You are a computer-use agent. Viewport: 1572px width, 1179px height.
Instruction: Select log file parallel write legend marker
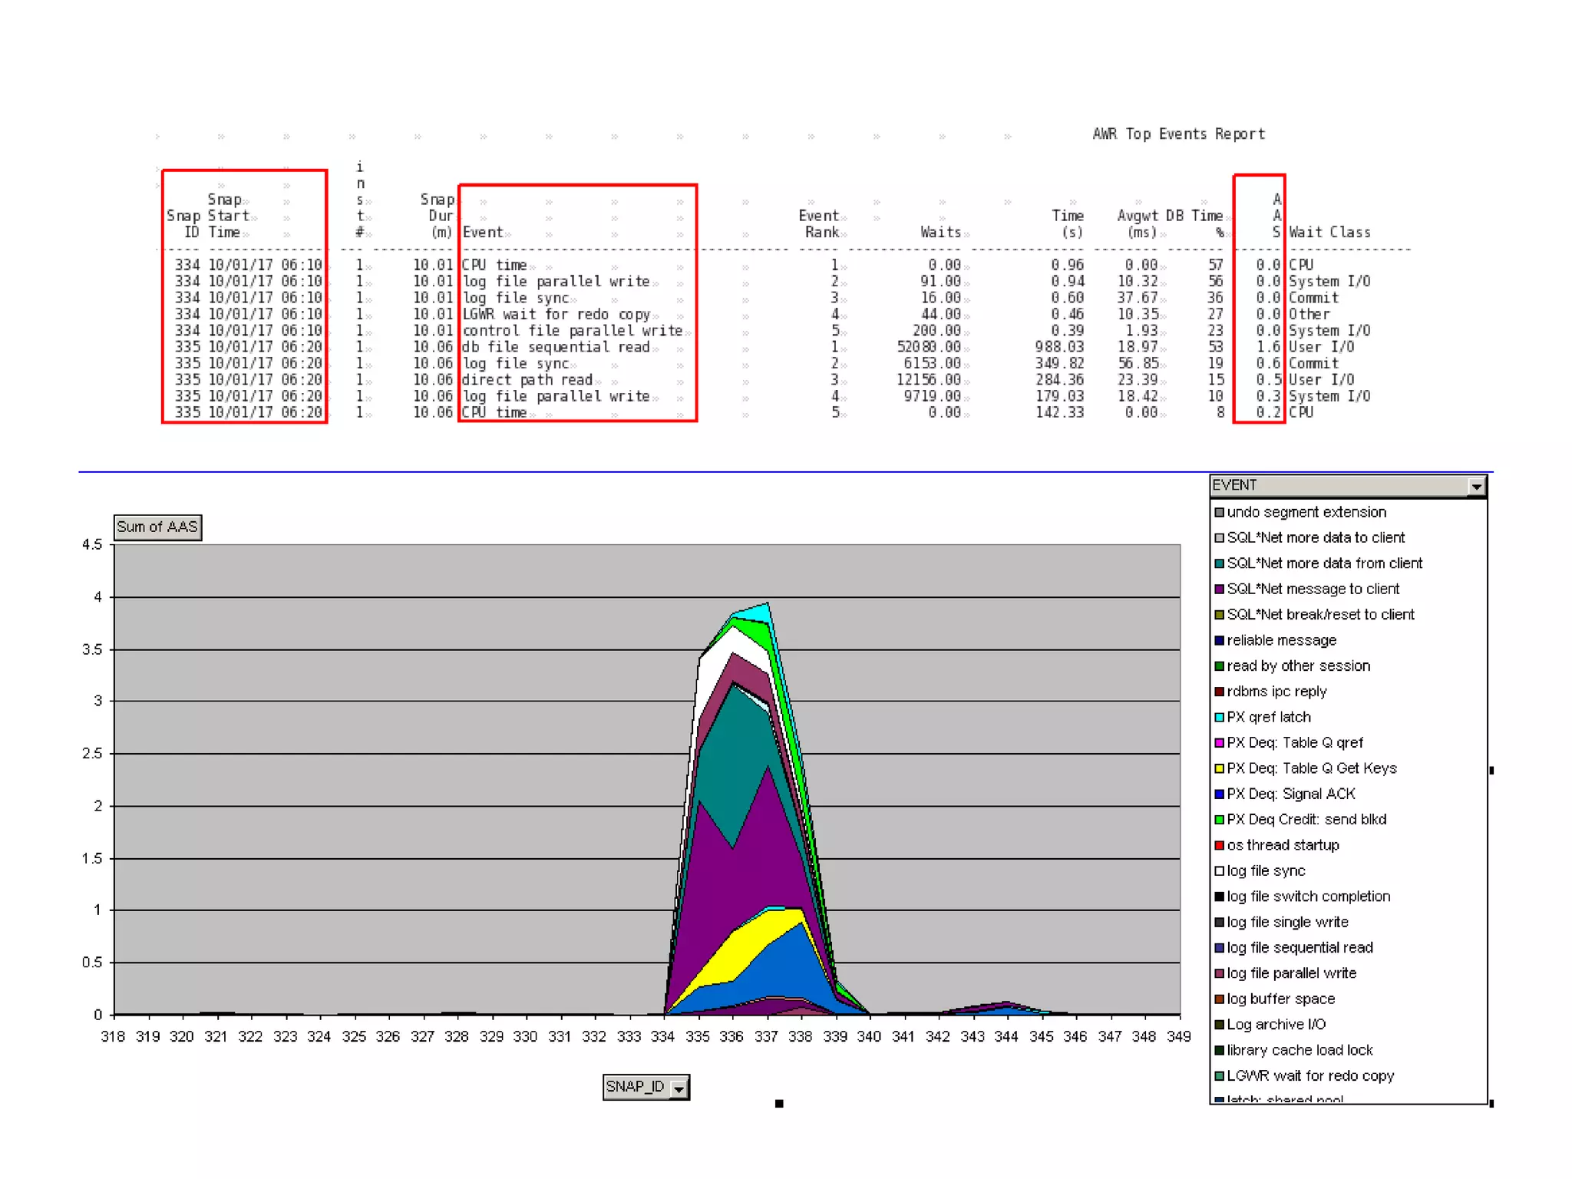[x=1219, y=973]
